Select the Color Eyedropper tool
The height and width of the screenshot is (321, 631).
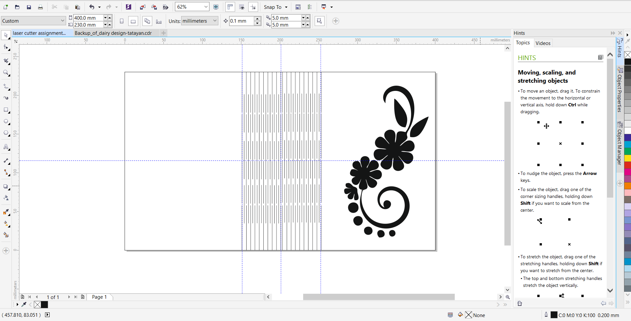[6, 212]
